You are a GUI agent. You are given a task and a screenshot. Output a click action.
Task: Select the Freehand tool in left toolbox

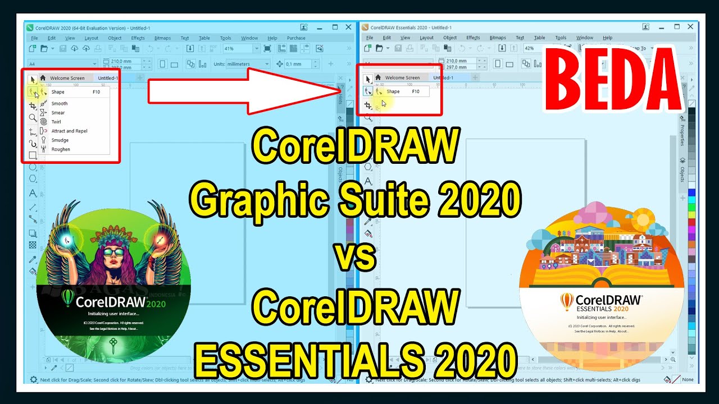click(x=33, y=131)
